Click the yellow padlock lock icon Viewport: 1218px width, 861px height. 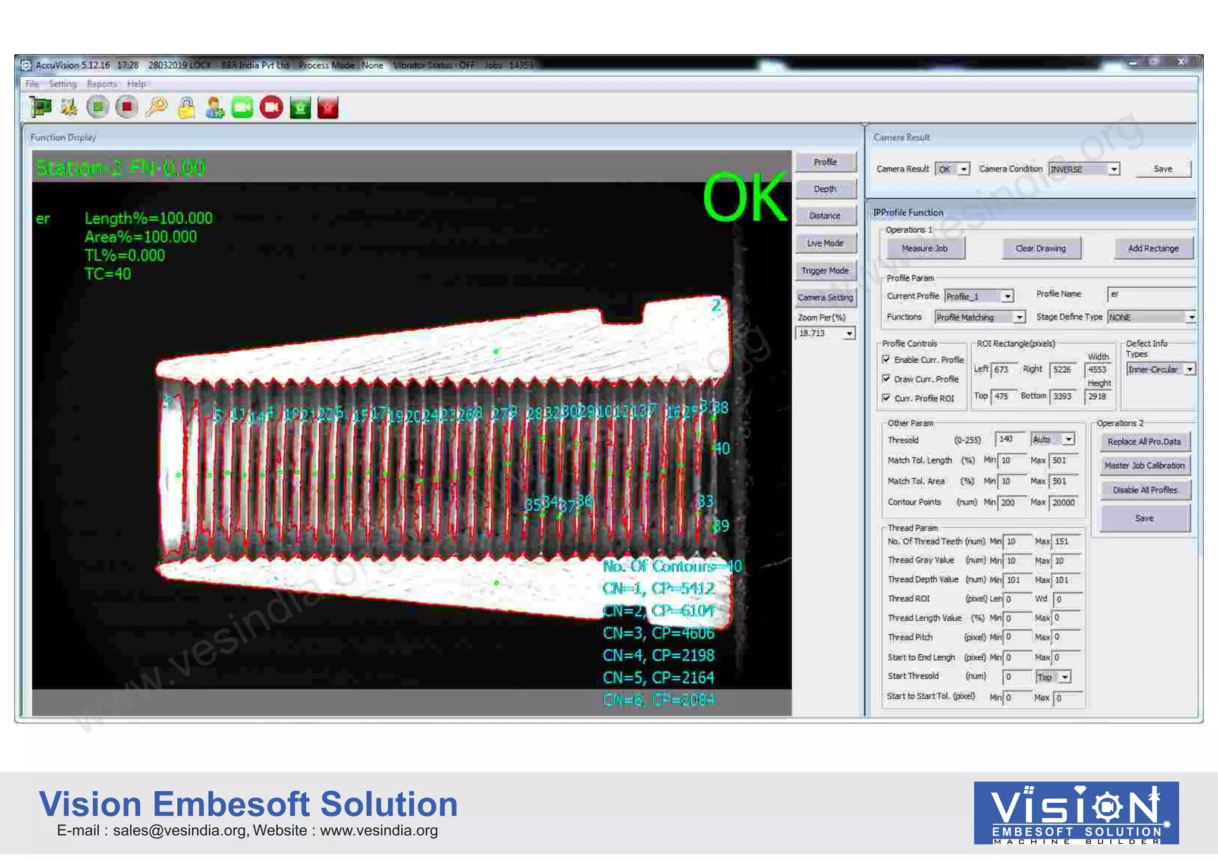(x=186, y=108)
